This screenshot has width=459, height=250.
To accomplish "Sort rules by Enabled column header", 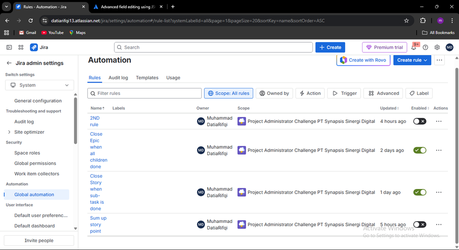I will coord(420,108).
